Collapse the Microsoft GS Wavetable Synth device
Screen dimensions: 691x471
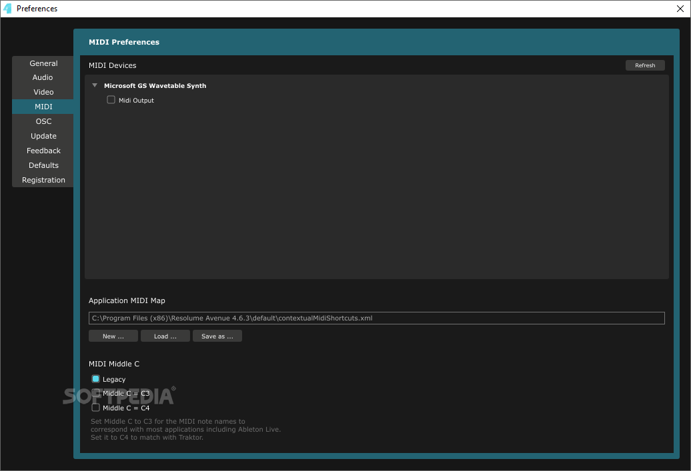[95, 85]
